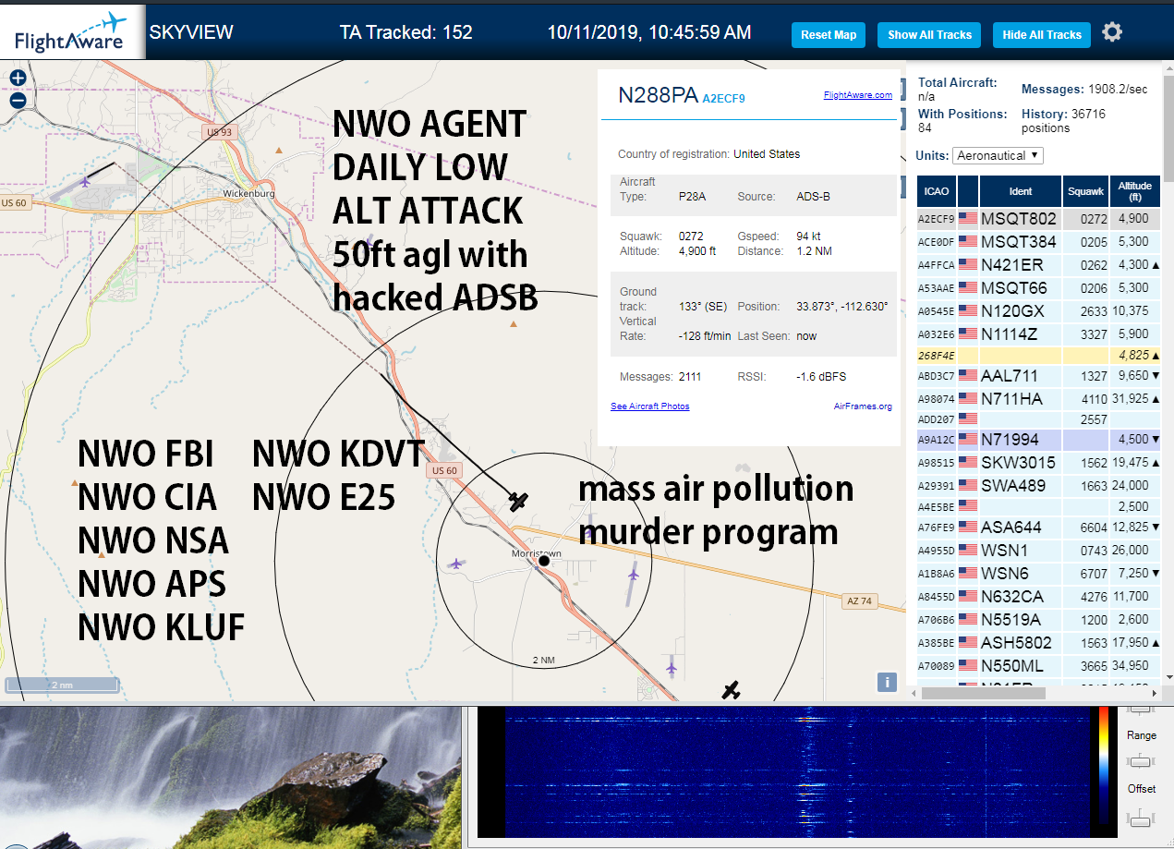1174x849 pixels.
Task: Select the SKW3015 row
Action: pos(1039,462)
